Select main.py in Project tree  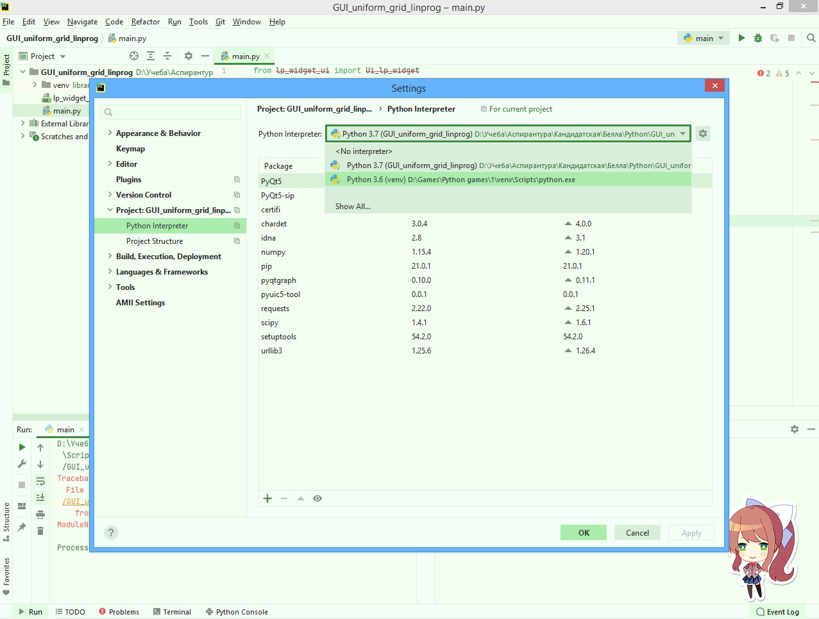pyautogui.click(x=67, y=111)
